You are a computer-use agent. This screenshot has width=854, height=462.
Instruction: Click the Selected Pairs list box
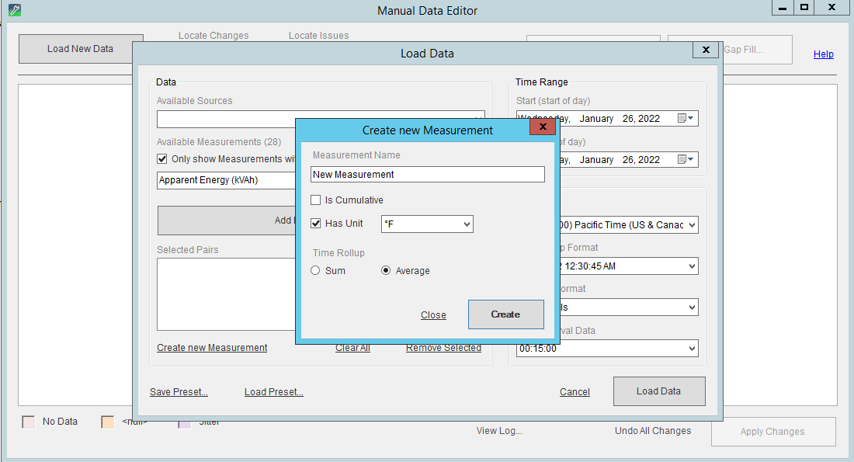tap(226, 294)
